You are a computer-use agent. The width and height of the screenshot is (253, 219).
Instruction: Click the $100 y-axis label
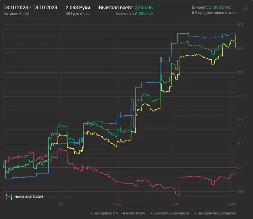[240, 120]
